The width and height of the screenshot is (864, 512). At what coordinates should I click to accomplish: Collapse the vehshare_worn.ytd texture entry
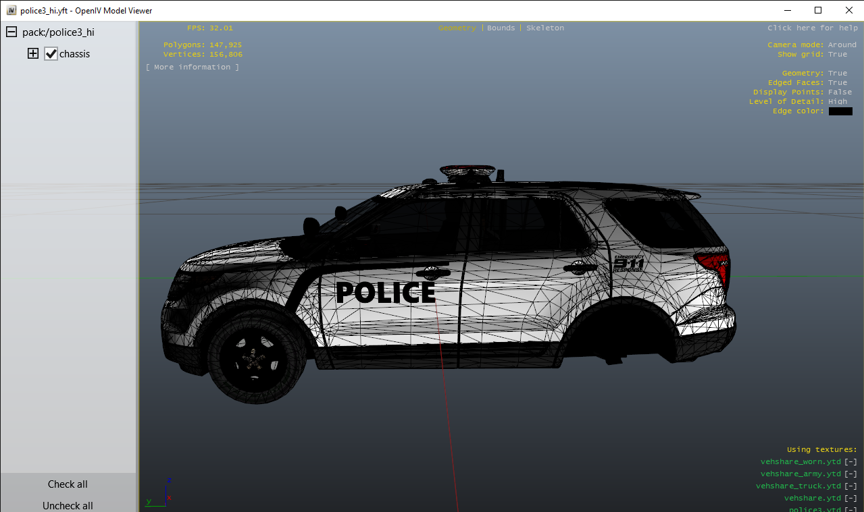[850, 461]
